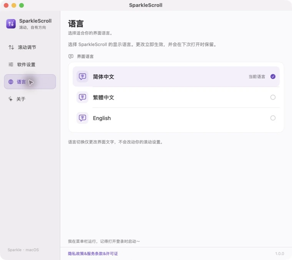Viewport: 292px width, 260px height.
Task: Minimize the window with yellow button
Action: (x=14, y=5)
